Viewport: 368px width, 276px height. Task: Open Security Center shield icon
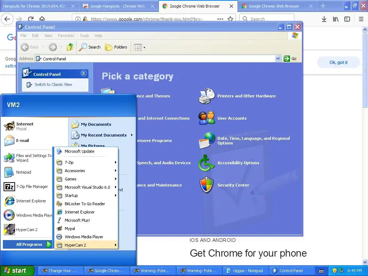(x=207, y=185)
